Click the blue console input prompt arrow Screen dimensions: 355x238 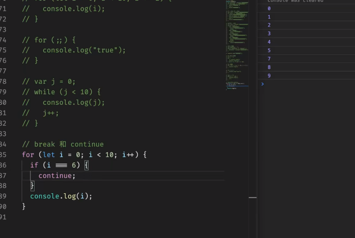click(x=262, y=84)
